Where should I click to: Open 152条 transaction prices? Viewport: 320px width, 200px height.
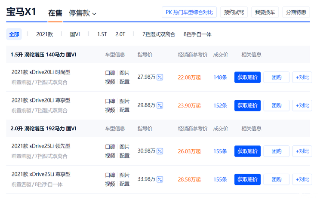[220, 105]
